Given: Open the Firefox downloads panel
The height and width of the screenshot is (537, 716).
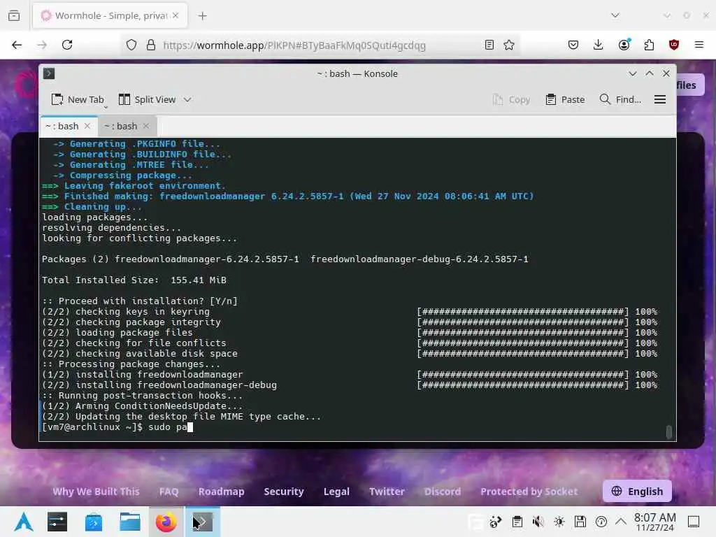Looking at the screenshot, I should 599,45.
